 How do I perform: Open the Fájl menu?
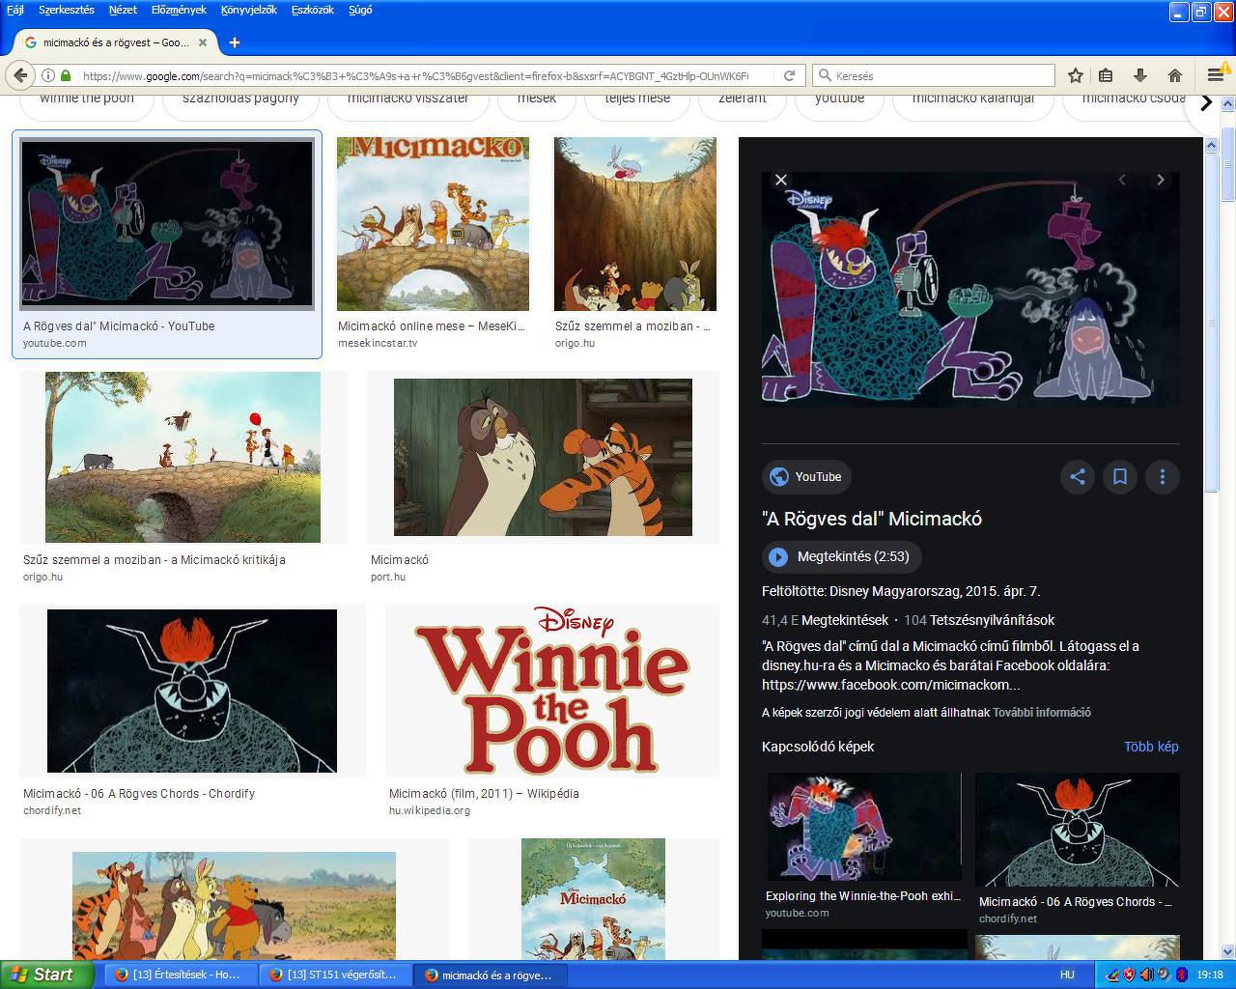point(14,10)
